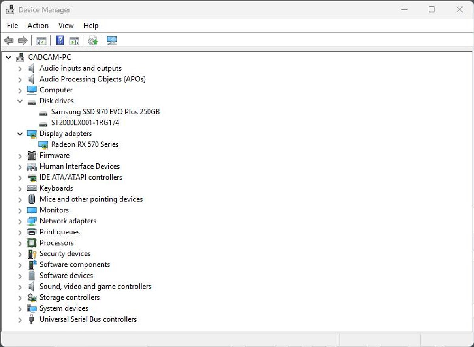Screen dimensions: 474x347
Task: Scan for hardware changes via the toolbar icon
Action: pos(112,40)
